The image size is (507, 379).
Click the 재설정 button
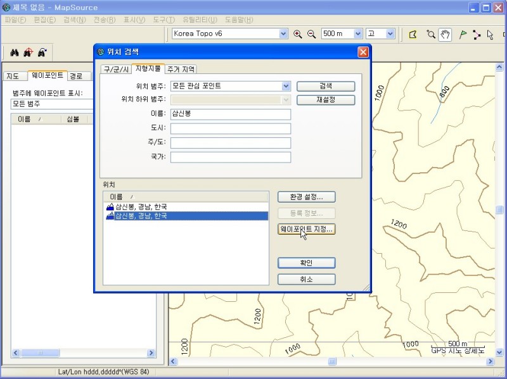click(326, 100)
